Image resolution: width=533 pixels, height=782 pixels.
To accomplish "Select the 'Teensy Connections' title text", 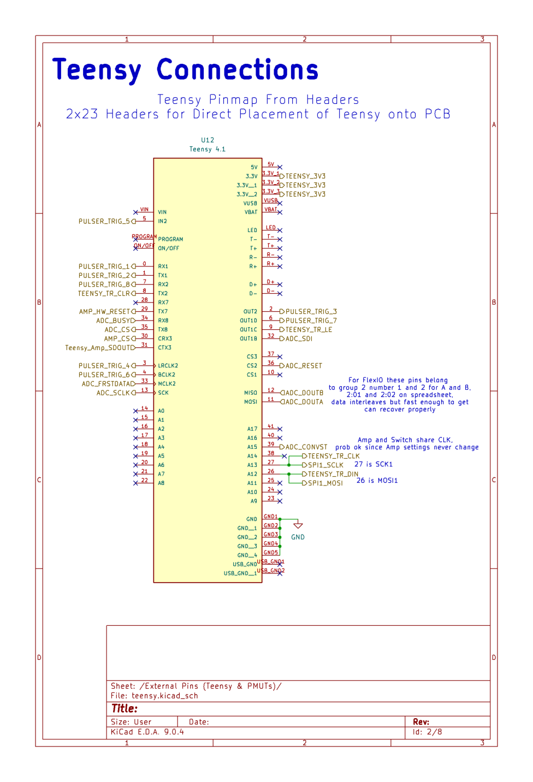I will pyautogui.click(x=185, y=70).
